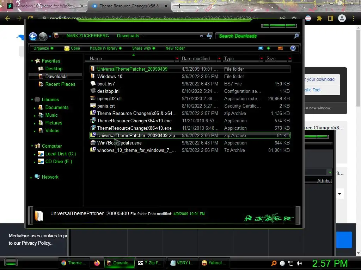Open Firefox from the taskbar

click(x=97, y=263)
